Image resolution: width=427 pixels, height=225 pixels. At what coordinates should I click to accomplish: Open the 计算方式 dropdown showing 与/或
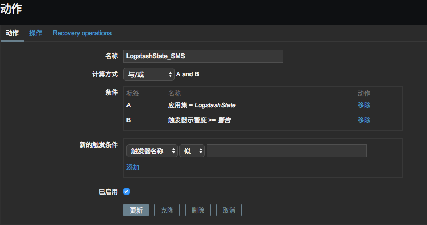(149, 74)
